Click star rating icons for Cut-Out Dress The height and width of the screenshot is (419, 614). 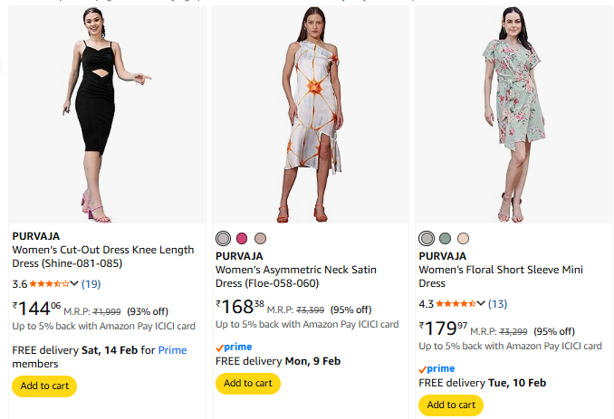coord(49,283)
